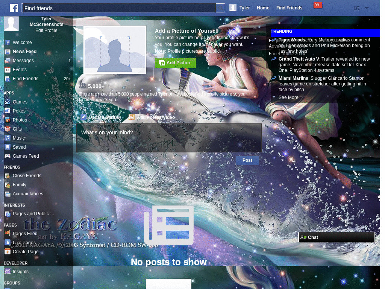385x289 pixels.
Task: Click the What's on your mind box
Action: pos(169,138)
